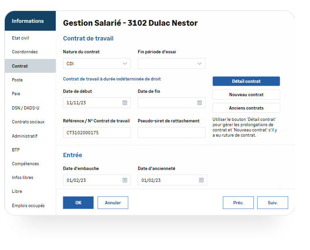310x250 pixels.
Task: Go to previous record with Préc.
Action: coord(238,202)
